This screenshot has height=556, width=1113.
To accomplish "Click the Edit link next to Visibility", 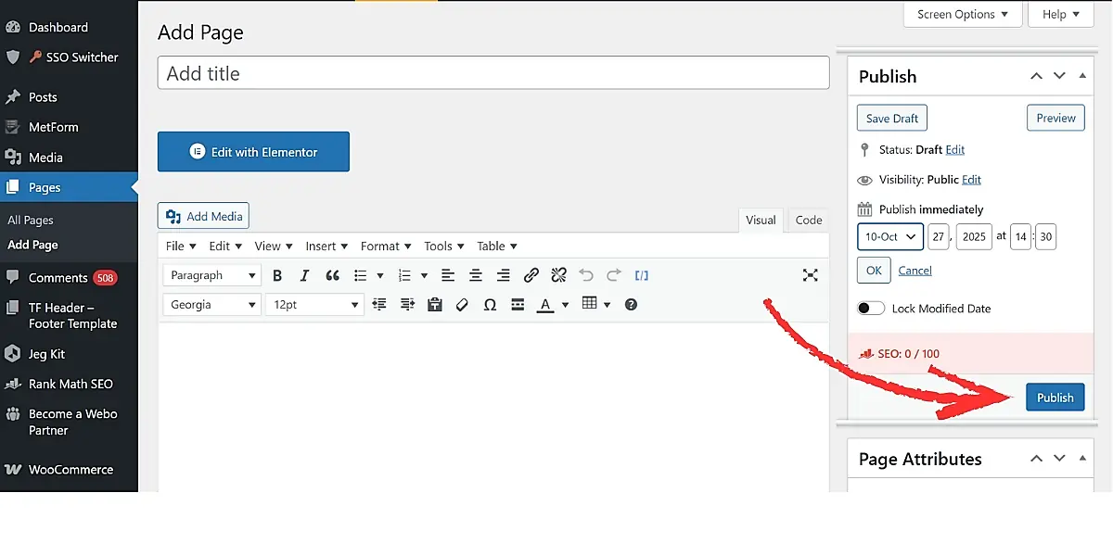I will [971, 180].
